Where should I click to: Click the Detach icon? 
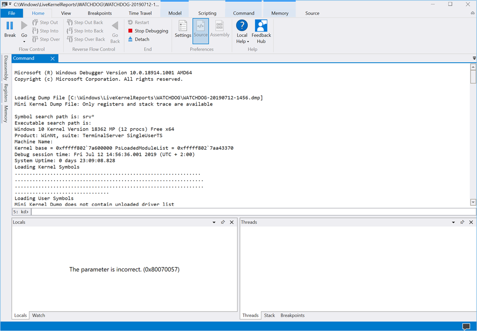click(130, 40)
